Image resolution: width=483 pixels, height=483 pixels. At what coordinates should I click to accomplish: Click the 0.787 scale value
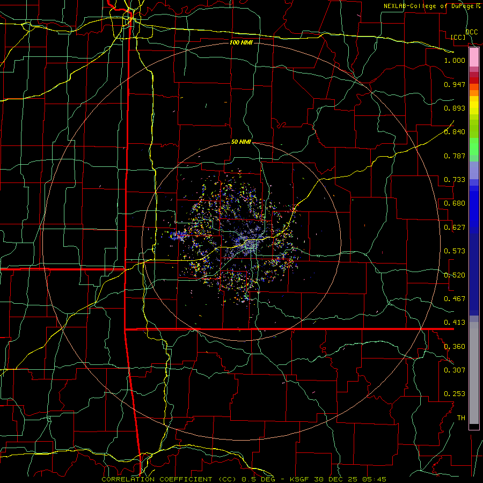coord(455,156)
